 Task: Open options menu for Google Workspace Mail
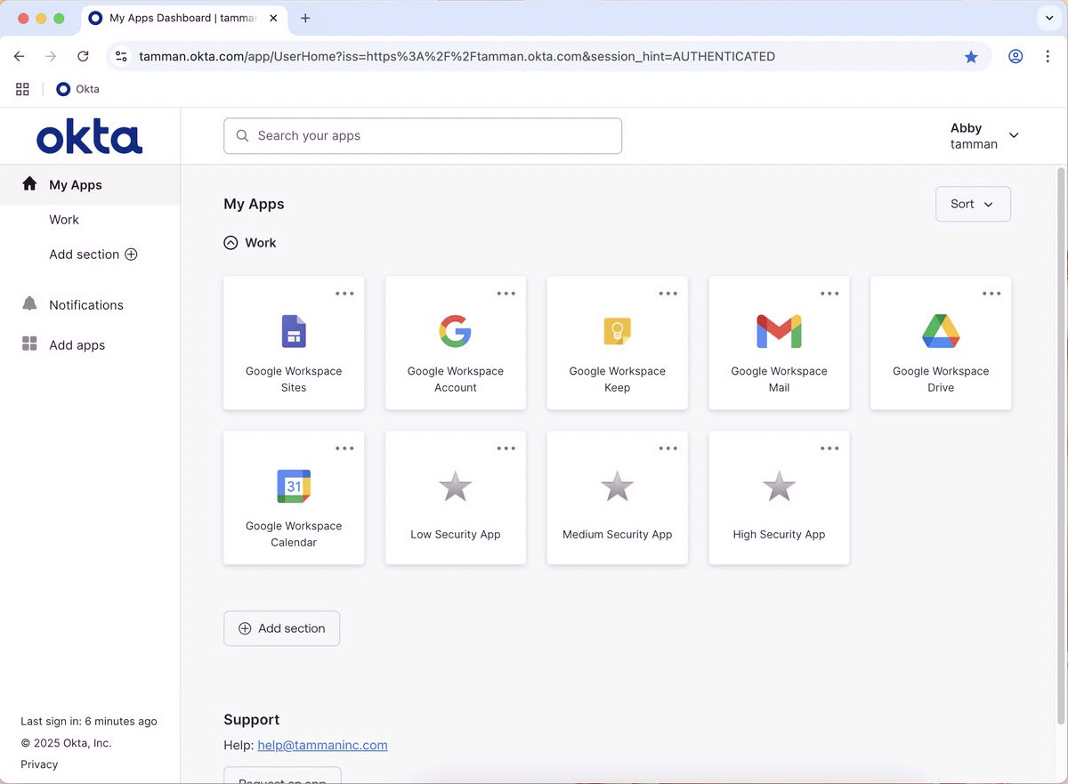pos(829,294)
